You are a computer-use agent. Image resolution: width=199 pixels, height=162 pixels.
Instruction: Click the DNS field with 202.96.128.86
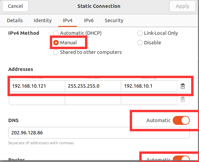coord(99,133)
